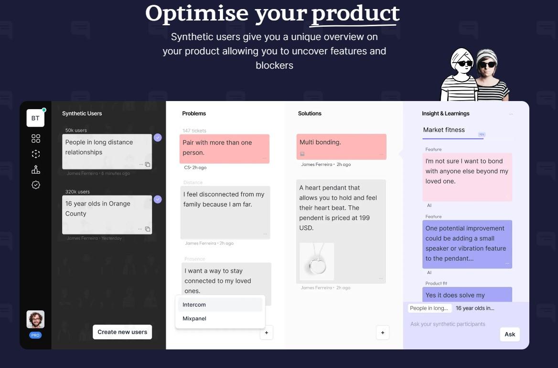The height and width of the screenshot is (368, 558).
Task: Open the image icon on Multi bonding card
Action: coord(302,154)
